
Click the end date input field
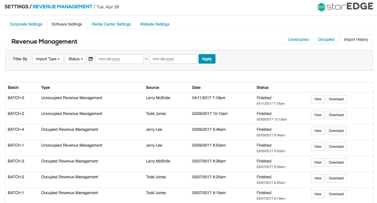(x=173, y=59)
